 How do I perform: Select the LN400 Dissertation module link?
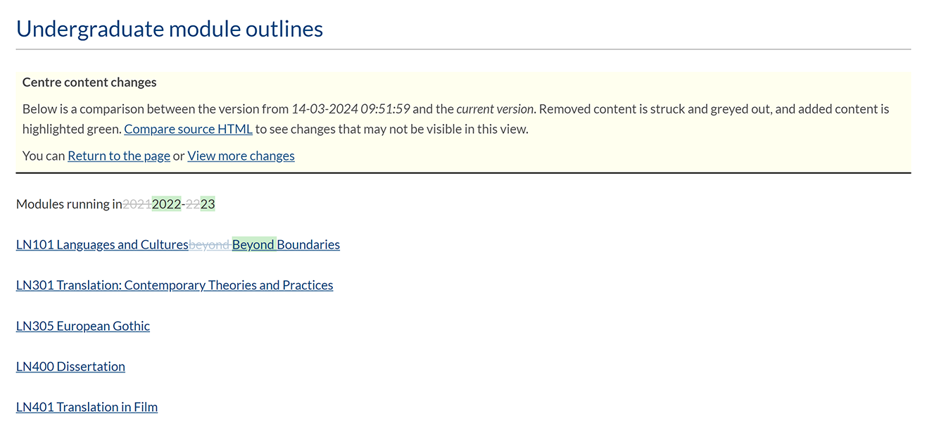tap(70, 367)
